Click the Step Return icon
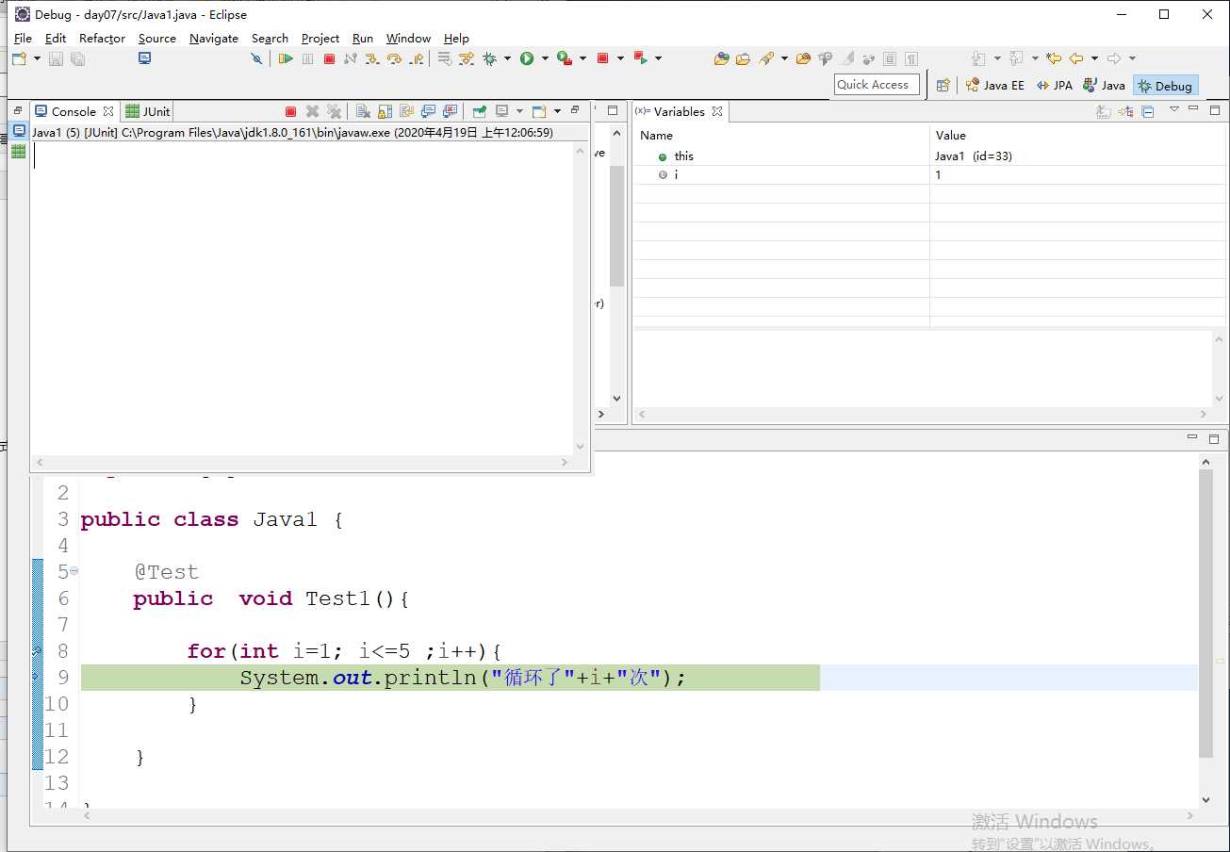The height and width of the screenshot is (852, 1230). click(x=416, y=58)
